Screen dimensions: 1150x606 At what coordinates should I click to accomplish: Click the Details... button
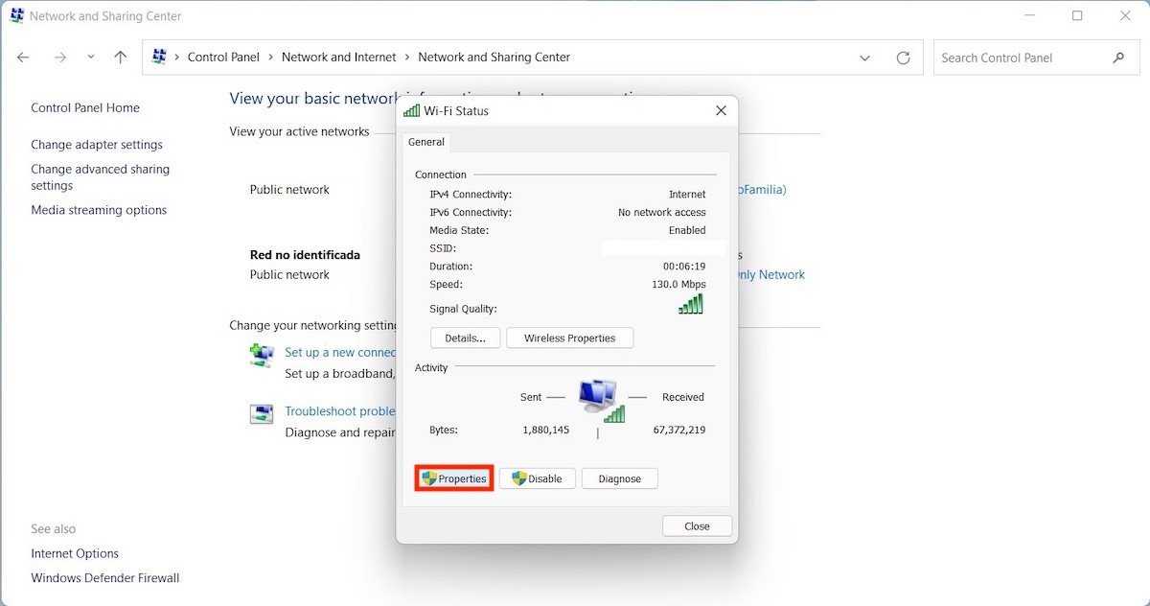(465, 338)
